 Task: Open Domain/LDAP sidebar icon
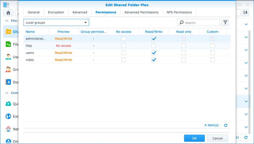point(8,82)
